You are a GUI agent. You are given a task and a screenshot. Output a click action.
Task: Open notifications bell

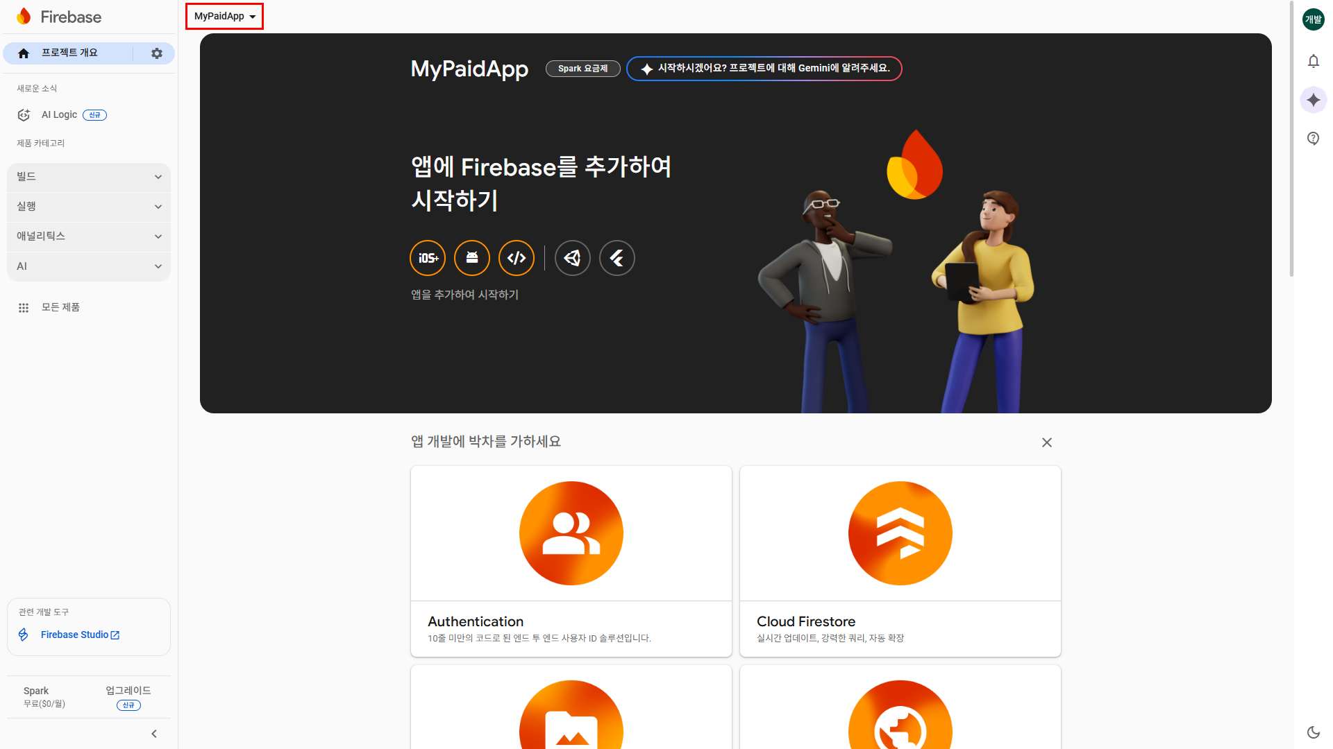(1313, 61)
